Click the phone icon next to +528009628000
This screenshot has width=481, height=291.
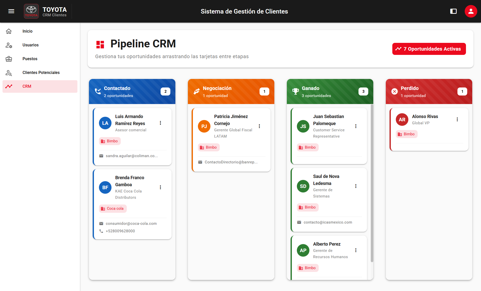tap(101, 231)
